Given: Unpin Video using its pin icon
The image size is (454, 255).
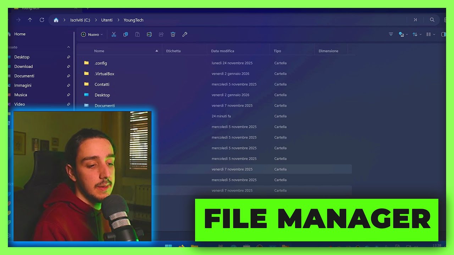Looking at the screenshot, I should [x=68, y=104].
